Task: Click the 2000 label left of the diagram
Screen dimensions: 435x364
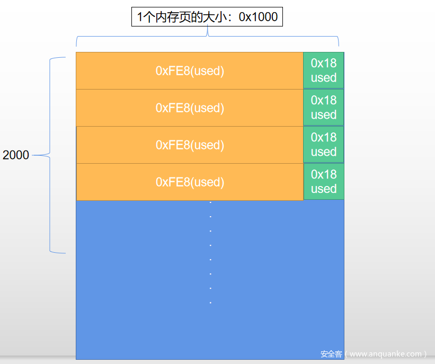Action: (x=16, y=156)
